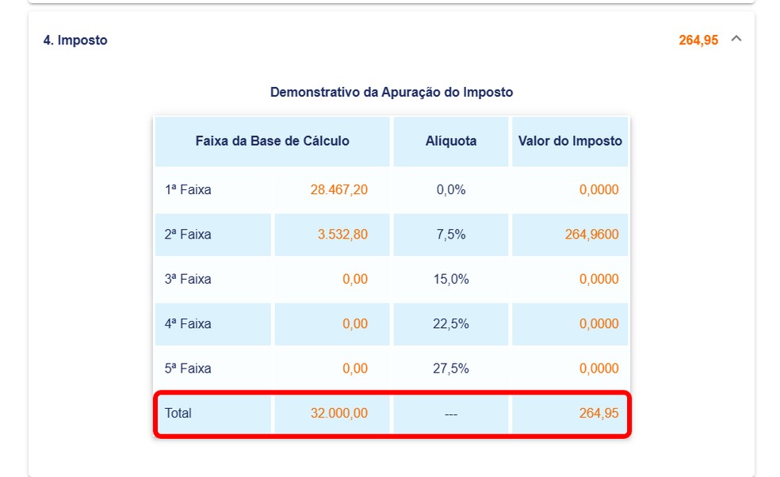Image resolution: width=780 pixels, height=477 pixels.
Task: Select the Valor do Imposto column header
Action: (x=570, y=141)
